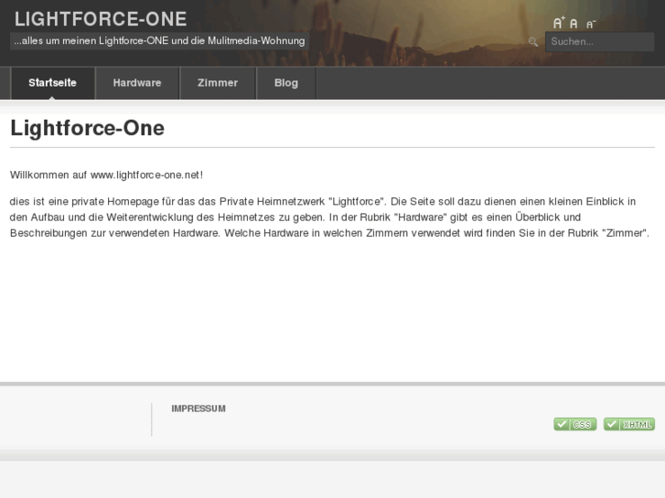Click empty navigation bar right of Blog
Screen dimensions: 665x498
click(x=485, y=83)
